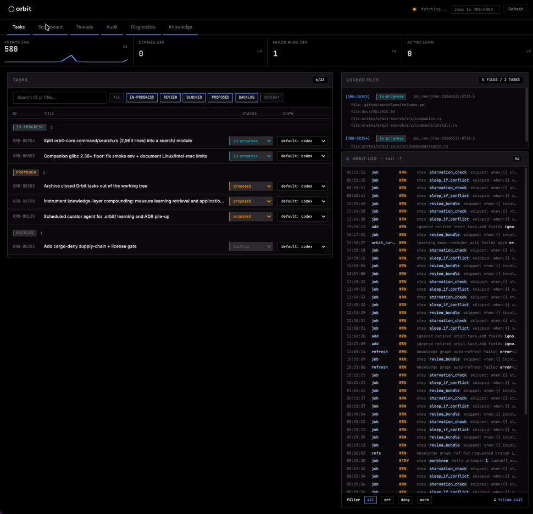Click the log count badge 54
The width and height of the screenshot is (533, 514).
click(517, 159)
